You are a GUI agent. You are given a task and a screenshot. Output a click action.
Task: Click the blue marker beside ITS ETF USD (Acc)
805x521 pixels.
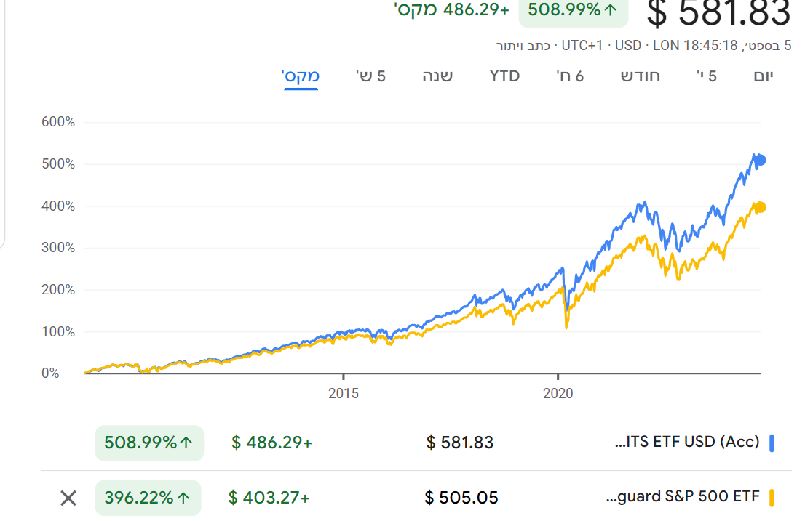pyautogui.click(x=772, y=443)
